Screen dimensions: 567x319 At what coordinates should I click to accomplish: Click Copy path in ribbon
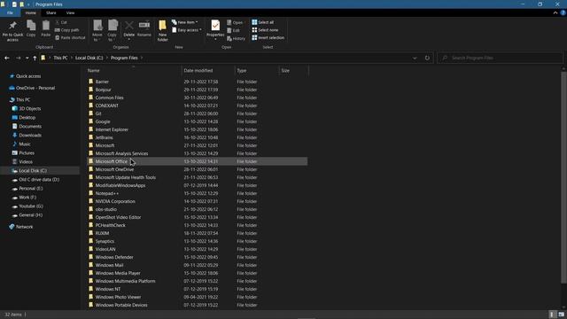pyautogui.click(x=67, y=30)
